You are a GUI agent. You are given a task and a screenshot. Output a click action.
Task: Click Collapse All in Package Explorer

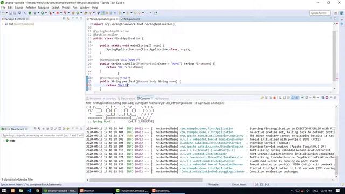[x=64, y=19]
